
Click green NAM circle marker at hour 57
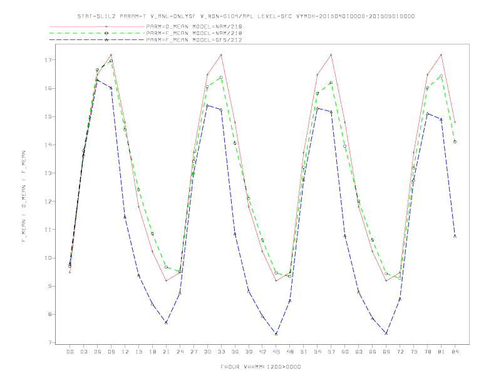(x=331, y=83)
